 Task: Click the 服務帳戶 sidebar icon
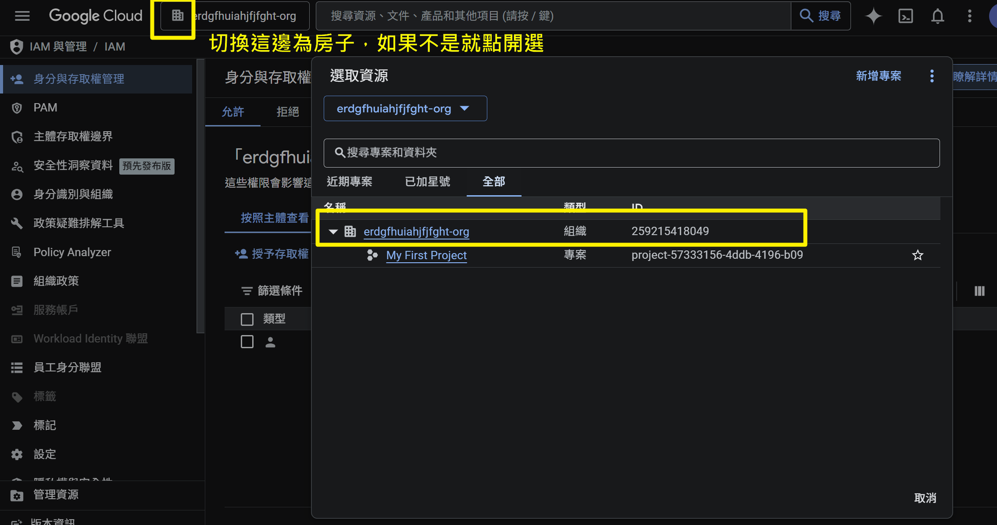[17, 310]
